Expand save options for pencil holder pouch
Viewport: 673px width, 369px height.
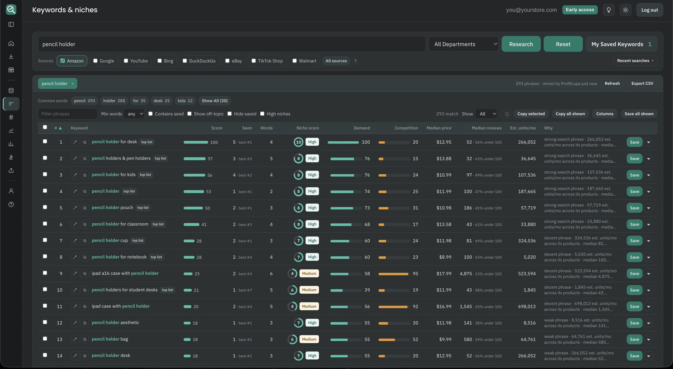click(649, 208)
